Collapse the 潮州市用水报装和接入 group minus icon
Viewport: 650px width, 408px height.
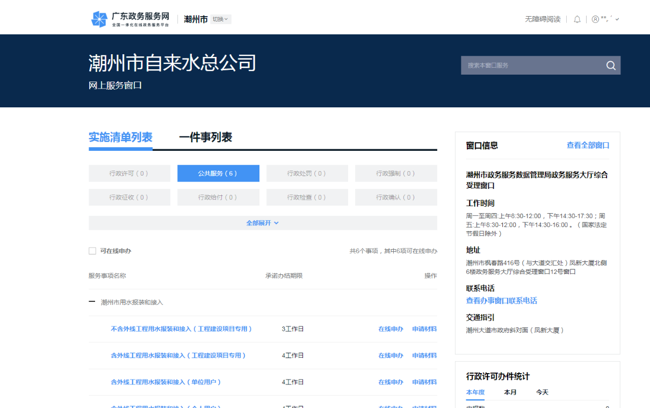(x=92, y=302)
